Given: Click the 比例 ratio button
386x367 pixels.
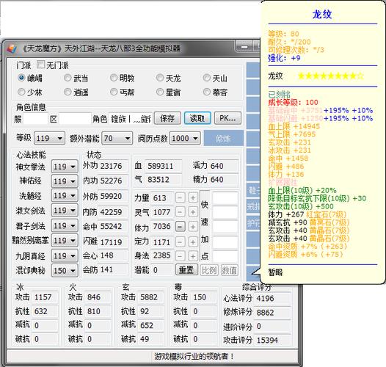Looking at the screenshot, I should click(x=209, y=270).
